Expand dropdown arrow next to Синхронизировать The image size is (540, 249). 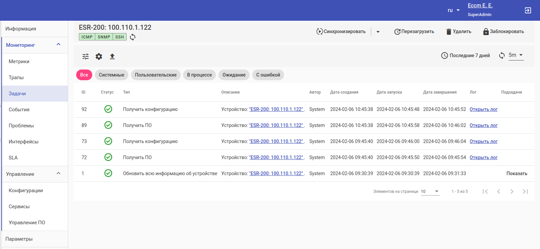[x=378, y=32]
